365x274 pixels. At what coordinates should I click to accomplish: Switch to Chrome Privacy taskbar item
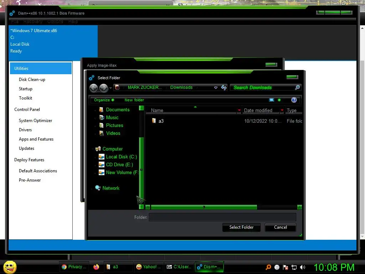coord(73,267)
